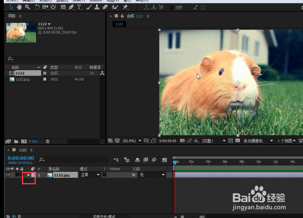The height and width of the screenshot is (218, 303).
Task: Open the project flowchart view icon
Action: coord(102,73)
